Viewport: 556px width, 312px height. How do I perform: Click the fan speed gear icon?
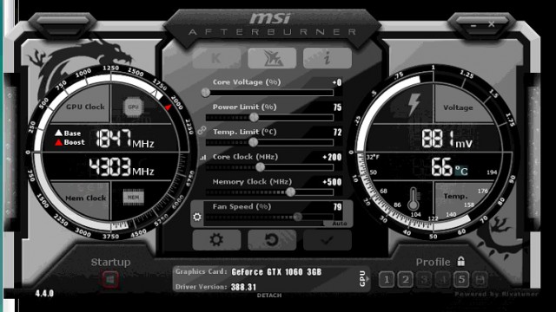[197, 217]
